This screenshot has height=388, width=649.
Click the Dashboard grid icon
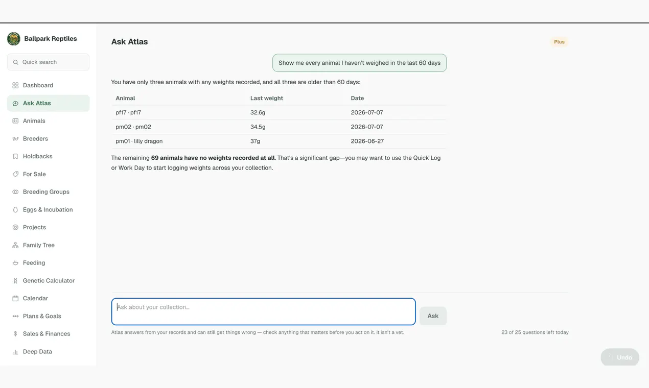click(15, 85)
